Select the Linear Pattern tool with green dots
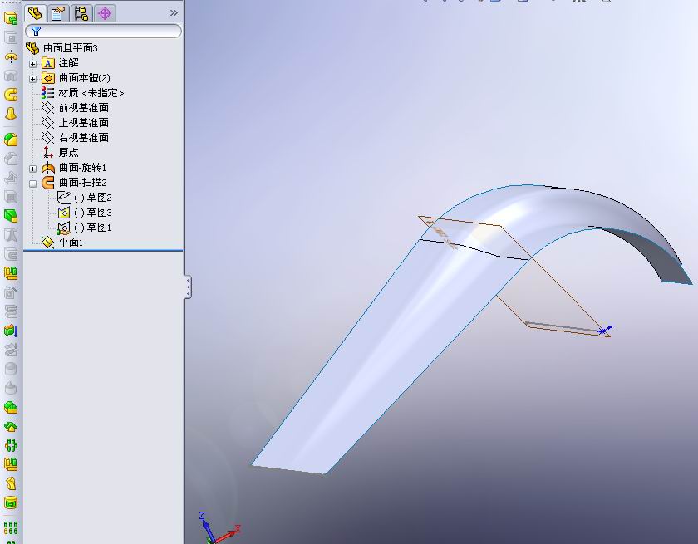Image resolution: width=698 pixels, height=544 pixels. coord(11,528)
